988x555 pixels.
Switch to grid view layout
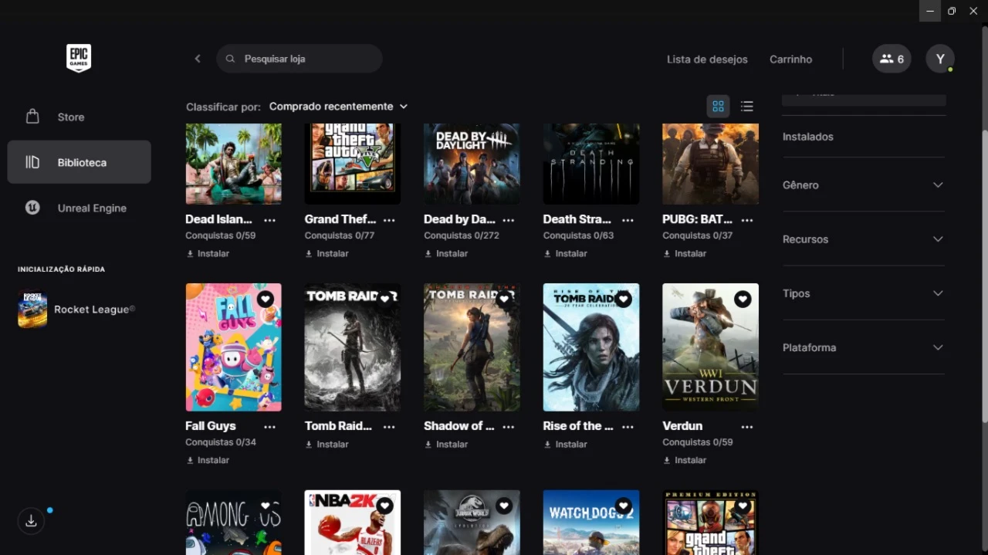[x=718, y=107]
